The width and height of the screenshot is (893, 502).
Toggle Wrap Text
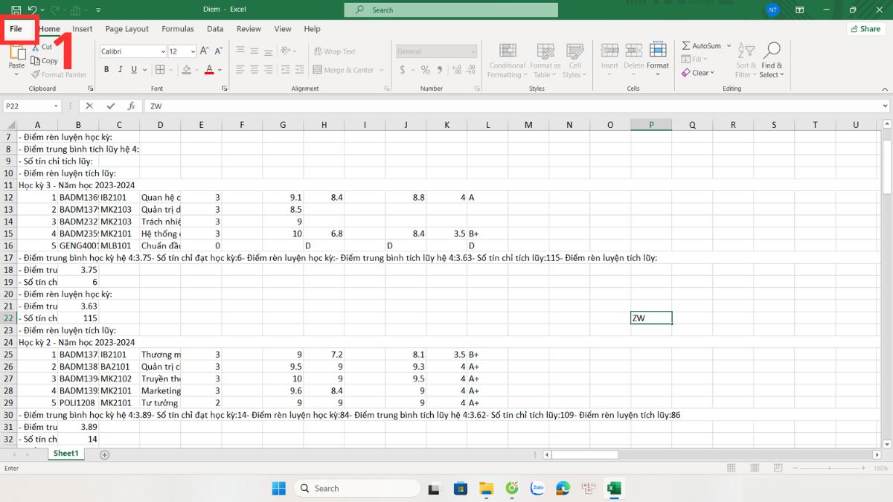click(x=334, y=51)
